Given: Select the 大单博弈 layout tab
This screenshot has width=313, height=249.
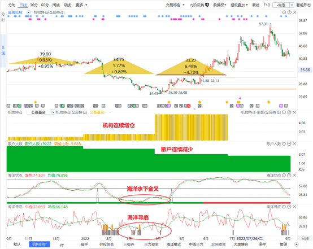Looking at the screenshot, I should point(241,244).
